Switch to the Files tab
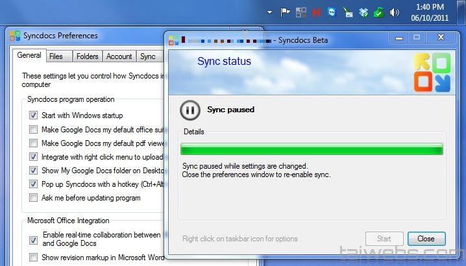This screenshot has height=266, width=466. (56, 56)
